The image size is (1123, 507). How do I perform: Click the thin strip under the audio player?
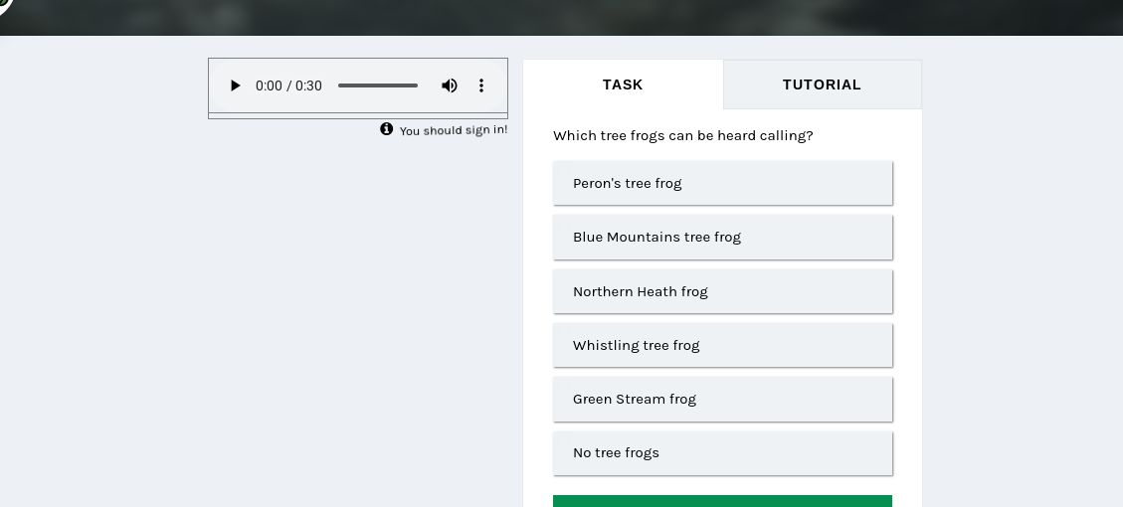point(358,116)
